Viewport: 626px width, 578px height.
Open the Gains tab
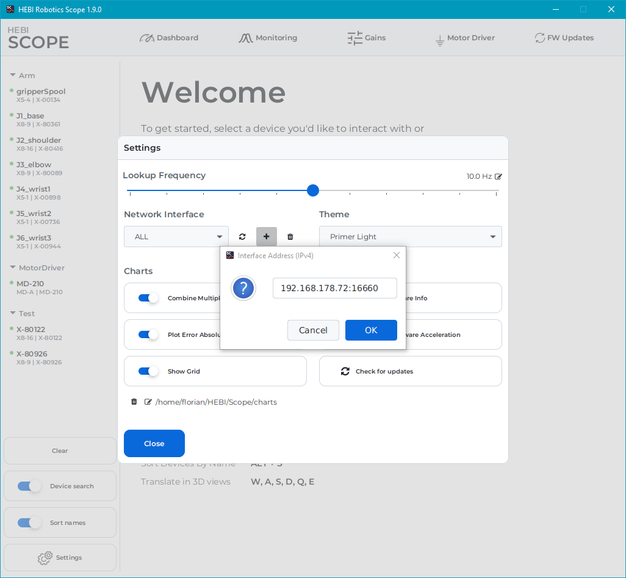pyautogui.click(x=366, y=38)
